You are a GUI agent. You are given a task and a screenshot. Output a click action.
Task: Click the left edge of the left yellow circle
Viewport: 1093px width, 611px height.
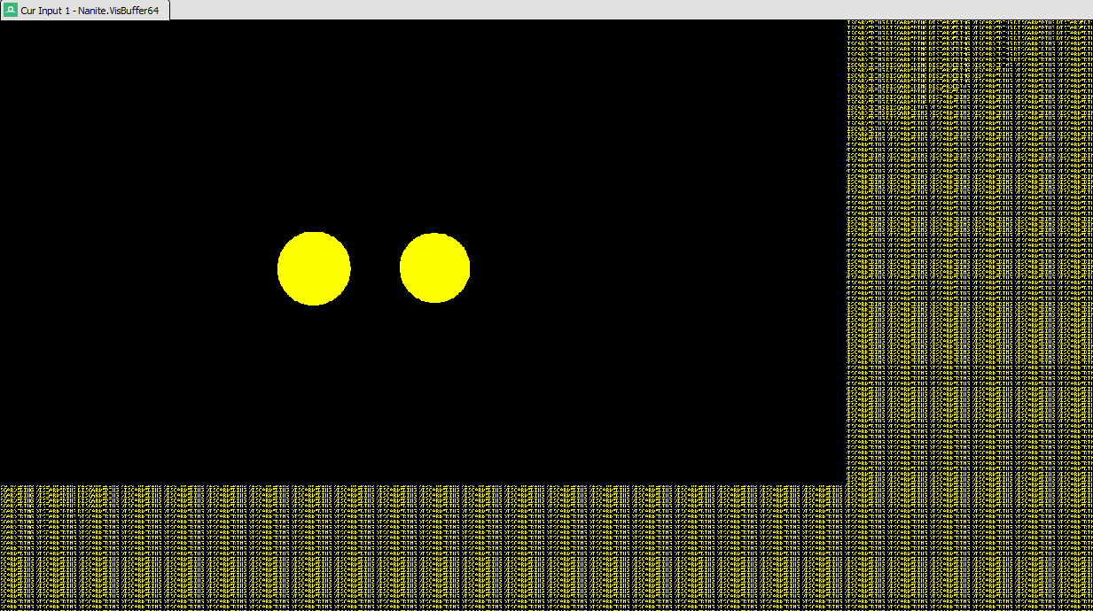(279, 268)
